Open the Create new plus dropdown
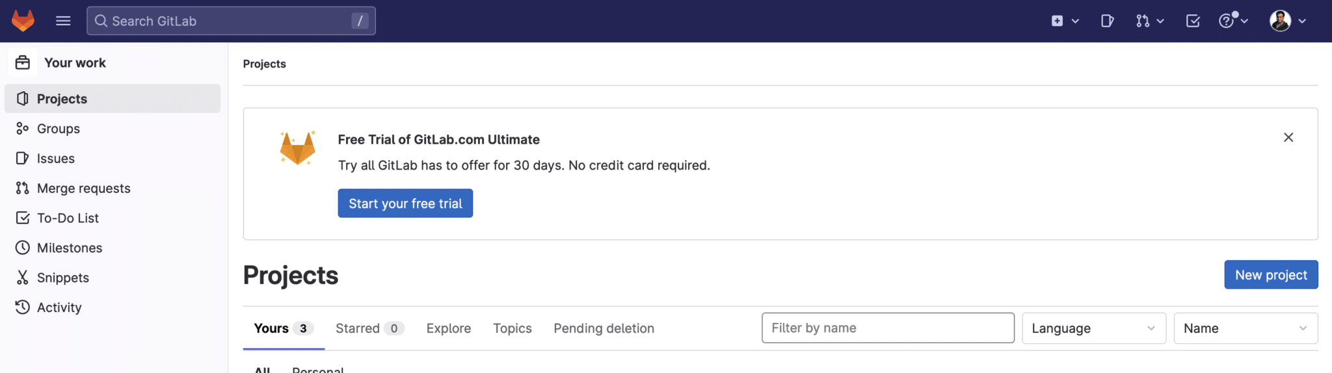This screenshot has width=1332, height=373. pyautogui.click(x=1065, y=21)
